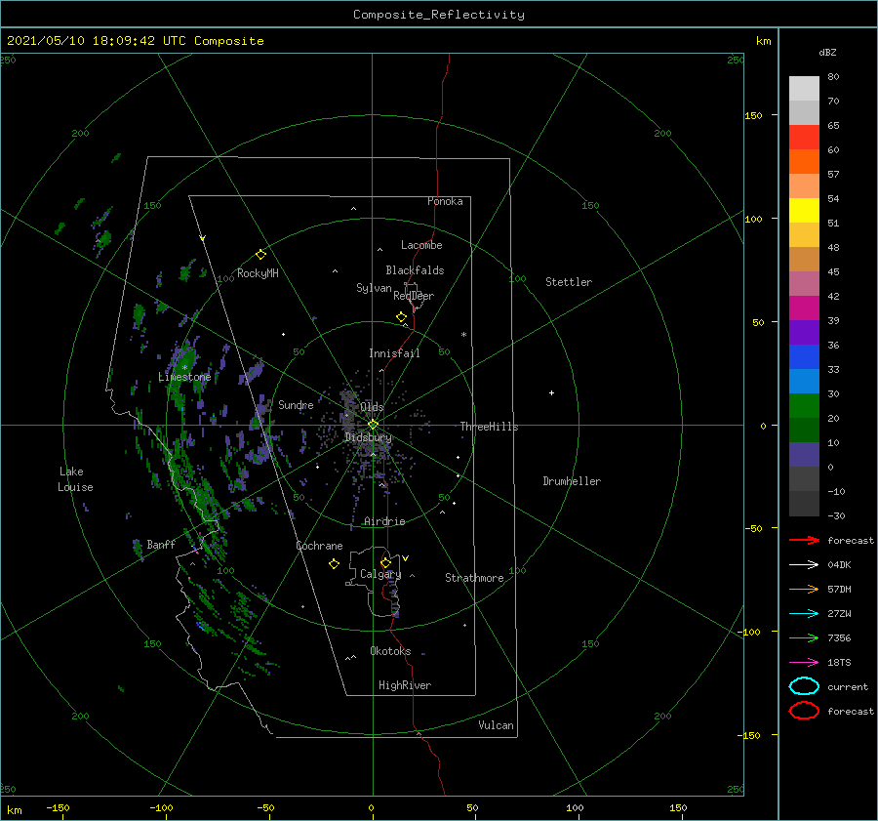Click the yellow diamond marker below Cochrane
Viewport: 878px width, 821px height.
[x=334, y=564]
